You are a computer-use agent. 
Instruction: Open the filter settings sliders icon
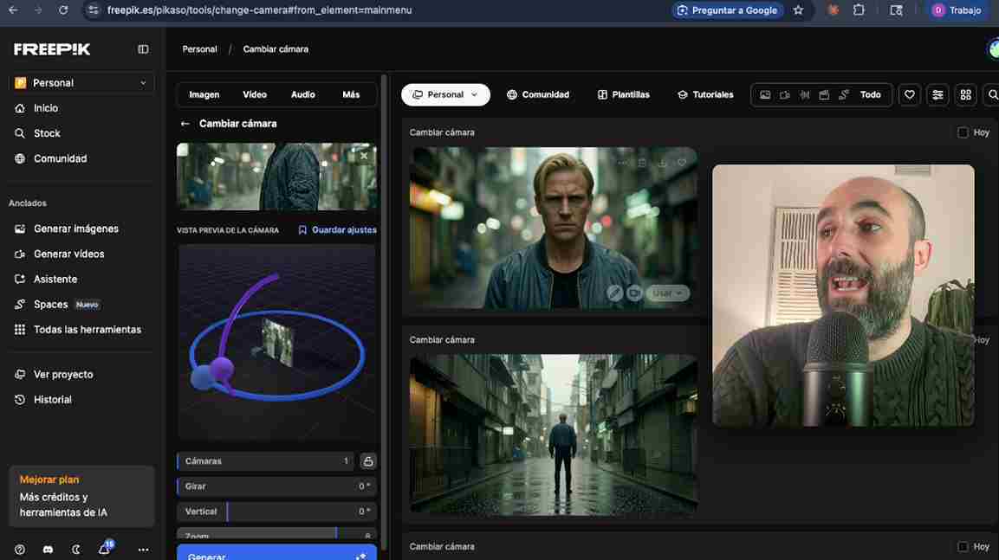(x=937, y=94)
